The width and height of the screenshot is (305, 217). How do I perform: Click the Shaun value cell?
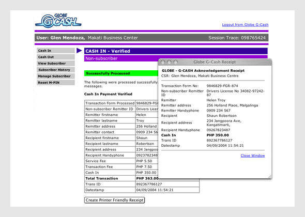click(x=147, y=138)
